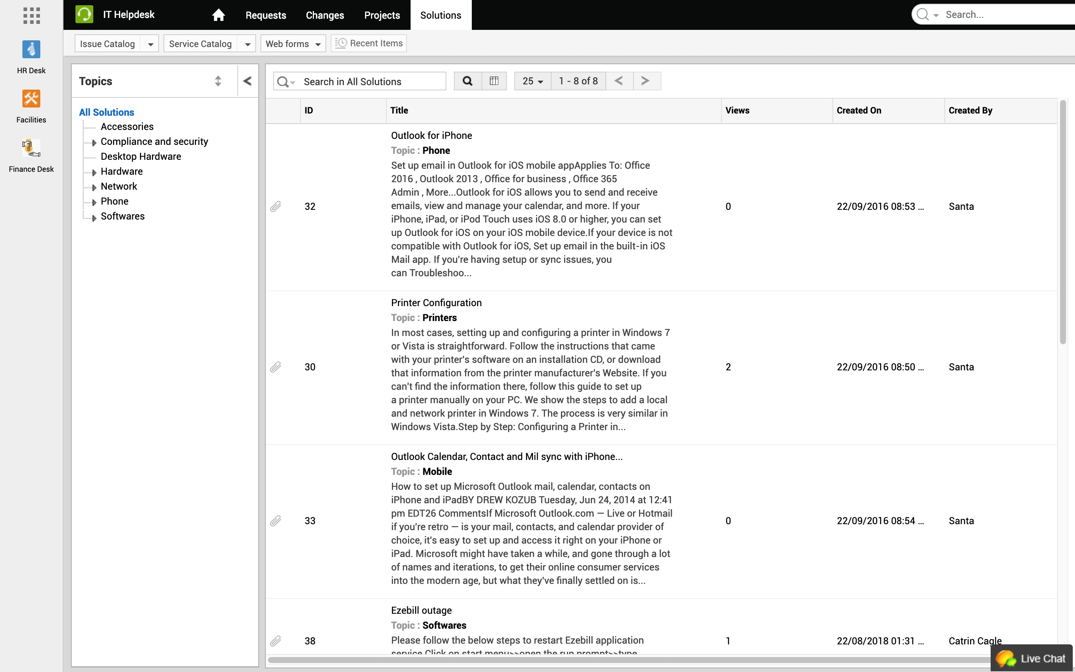
Task: Click attachment paperclip for solution 32
Action: point(275,207)
